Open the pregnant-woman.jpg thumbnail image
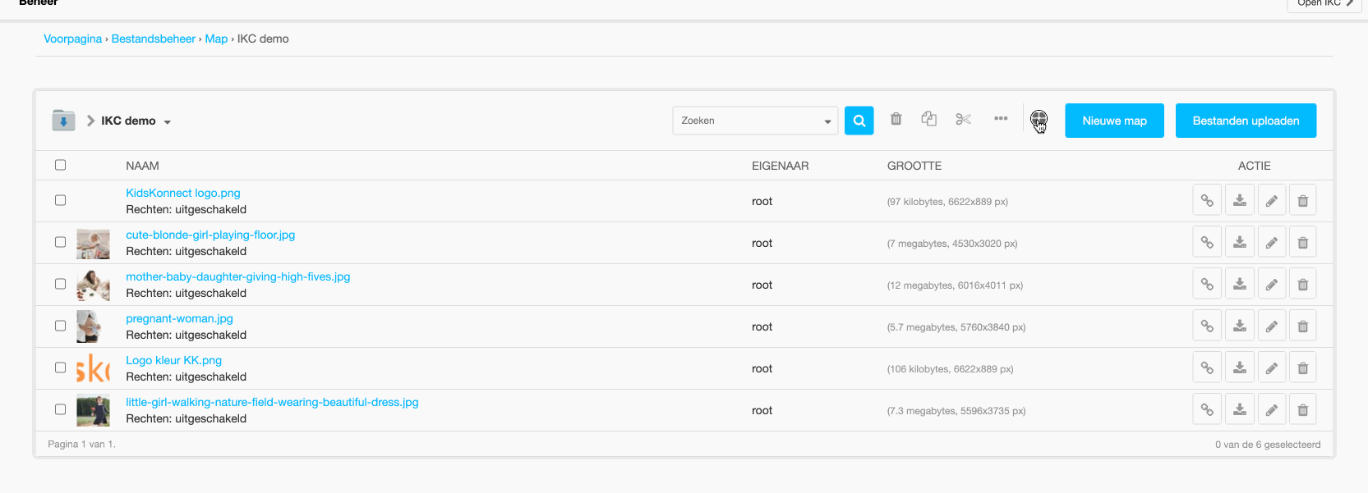This screenshot has width=1368, height=493. 92,326
